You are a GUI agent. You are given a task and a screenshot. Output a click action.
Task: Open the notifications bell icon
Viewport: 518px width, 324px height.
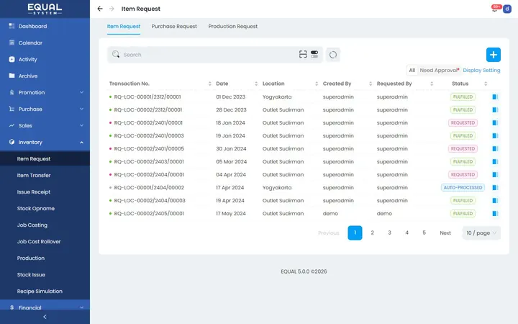coord(495,9)
